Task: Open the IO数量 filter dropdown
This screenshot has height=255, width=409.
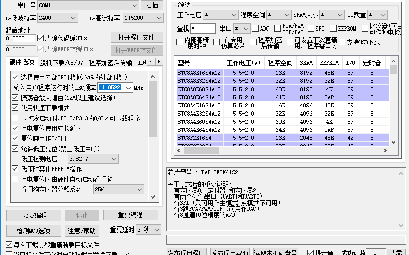Action: [x=377, y=15]
